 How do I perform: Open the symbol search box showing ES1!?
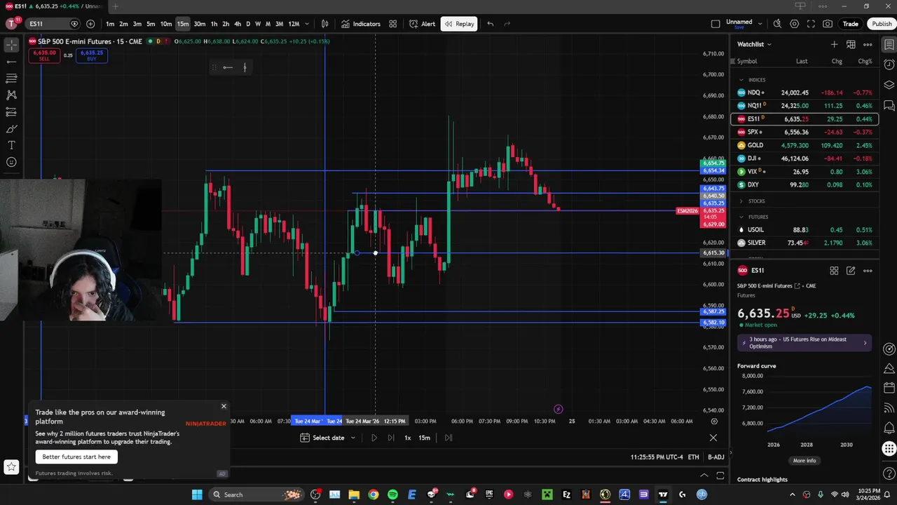pos(53,24)
